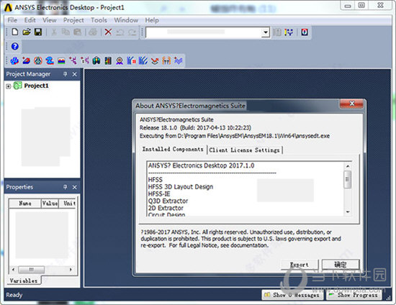This screenshot has height=305, width=396.
Task: Select HFSS 3D Layout Design in the components list
Action: (x=181, y=187)
